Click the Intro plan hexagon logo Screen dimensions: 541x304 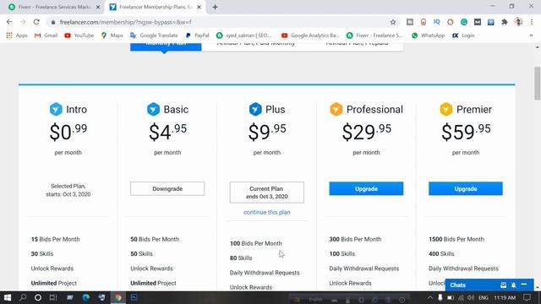pos(56,109)
